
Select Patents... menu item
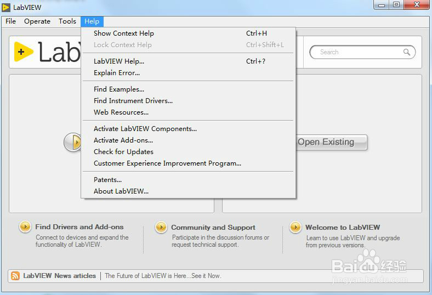coord(189,180)
